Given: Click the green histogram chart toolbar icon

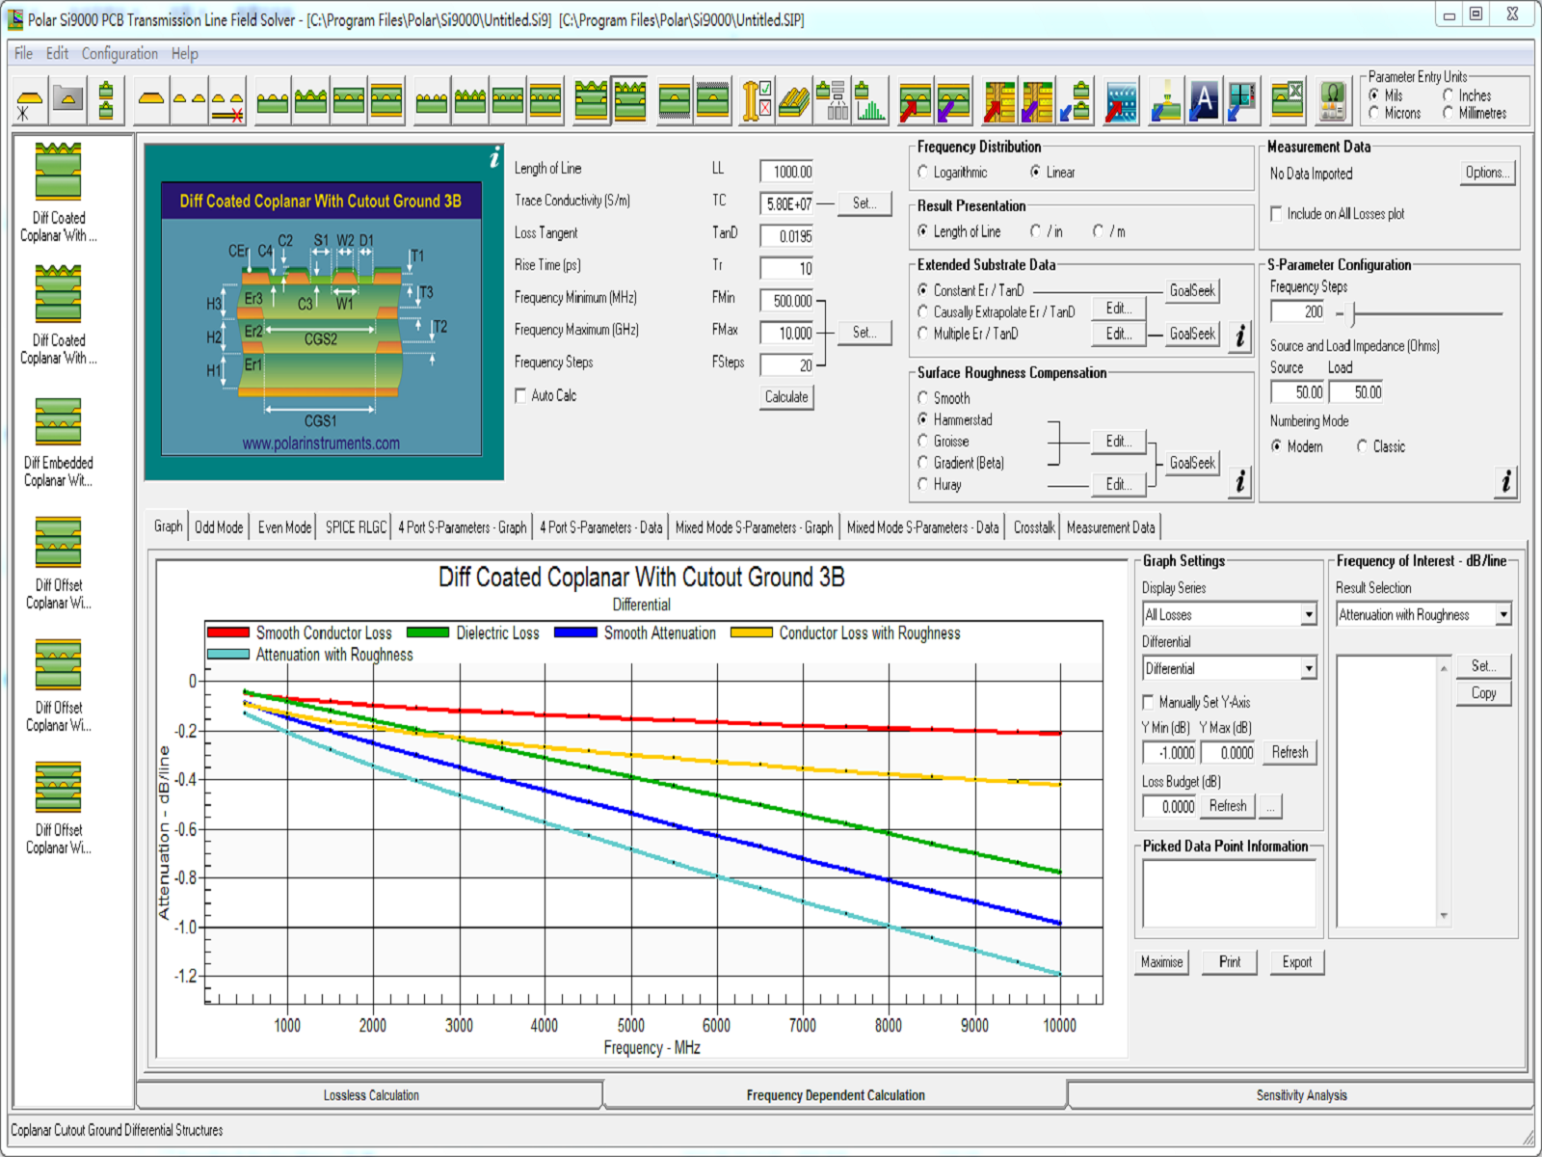Looking at the screenshot, I should point(870,99).
